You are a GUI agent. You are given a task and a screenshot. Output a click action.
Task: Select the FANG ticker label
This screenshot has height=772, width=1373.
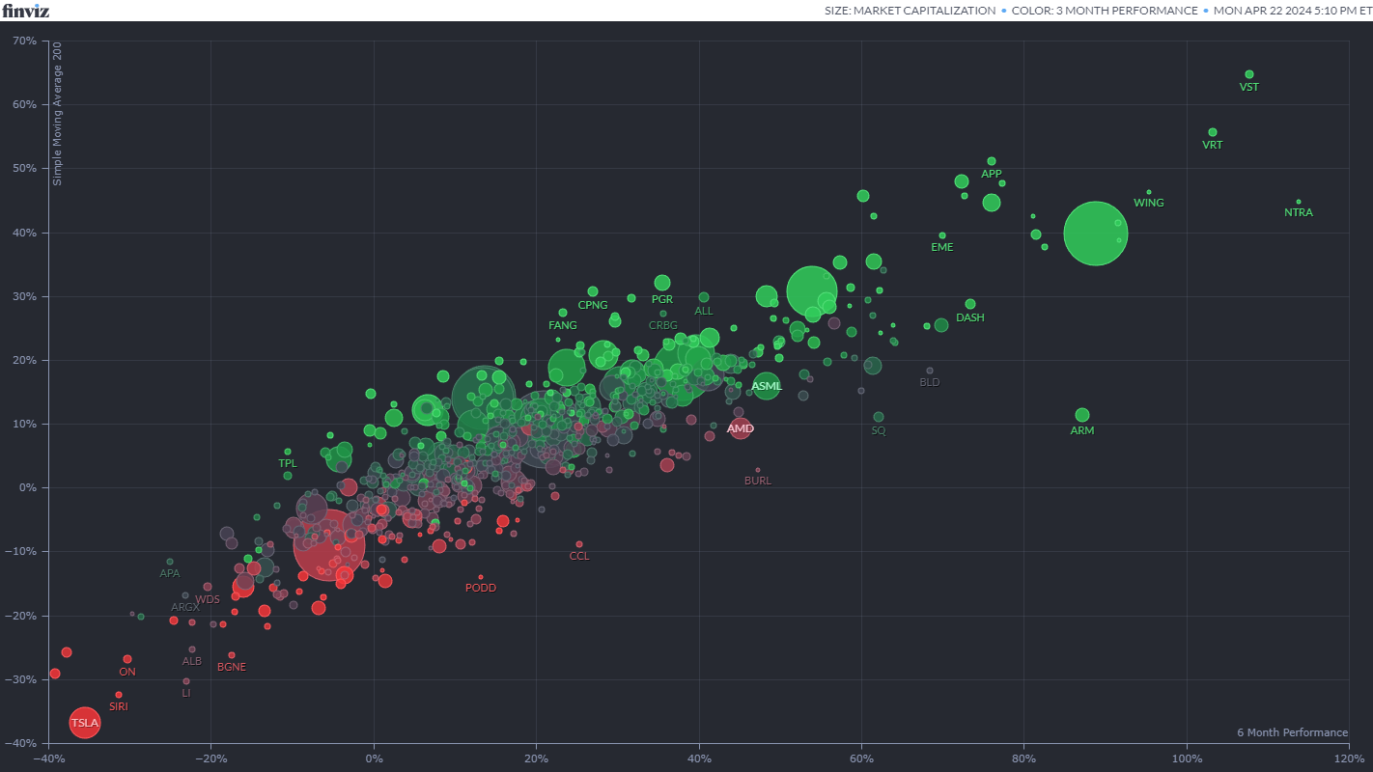563,325
